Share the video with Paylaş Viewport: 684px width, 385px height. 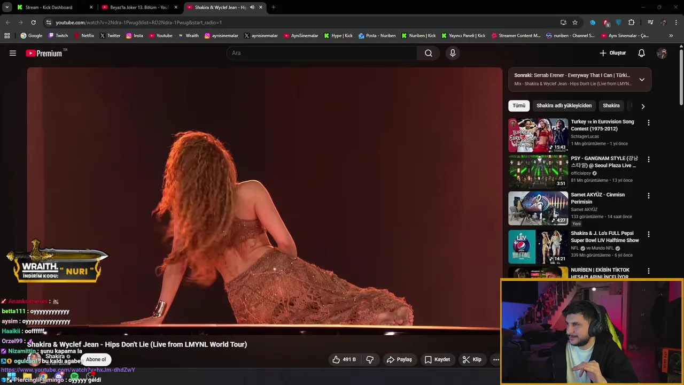click(399, 359)
